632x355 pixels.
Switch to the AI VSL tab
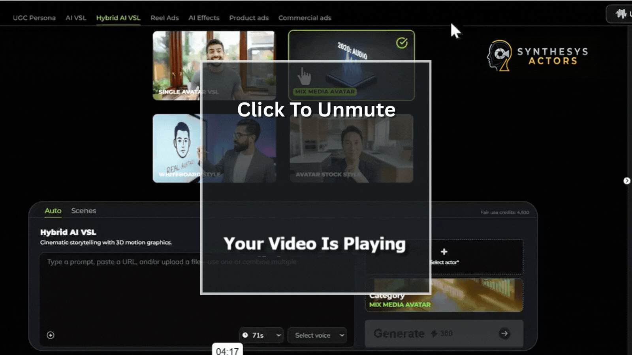coord(76,18)
